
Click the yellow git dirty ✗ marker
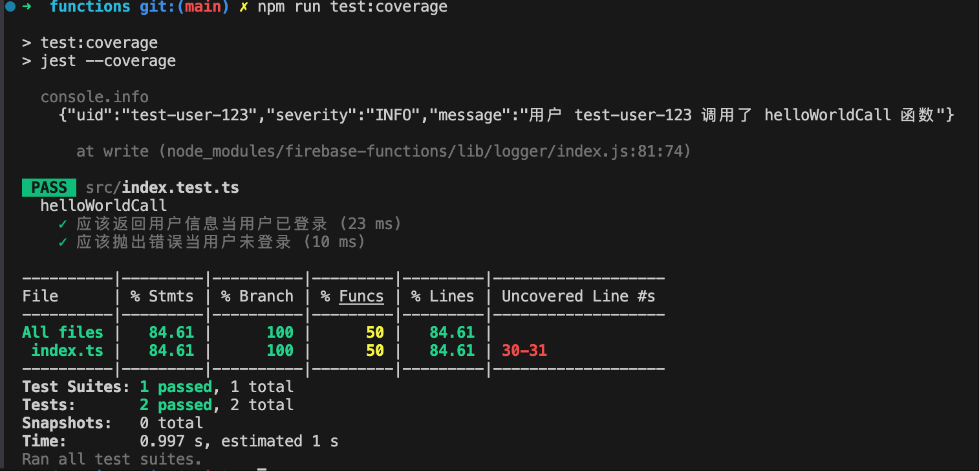coord(244,7)
